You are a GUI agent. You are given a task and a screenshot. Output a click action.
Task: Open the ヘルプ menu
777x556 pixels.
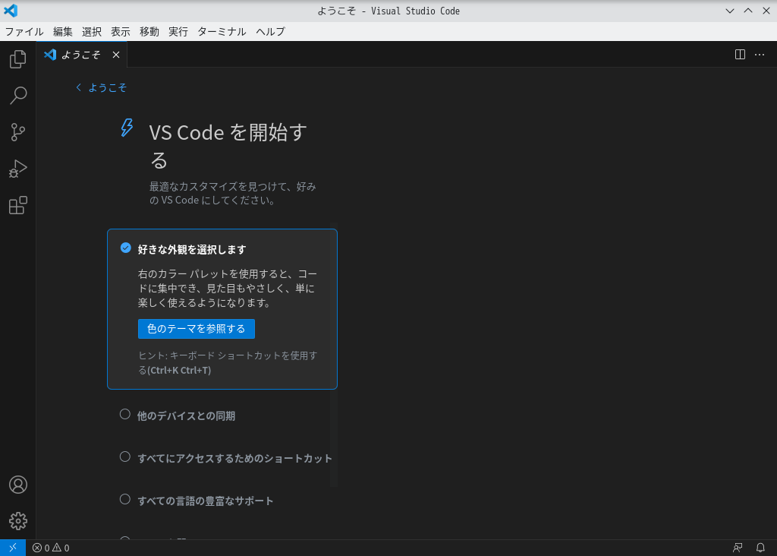point(271,32)
